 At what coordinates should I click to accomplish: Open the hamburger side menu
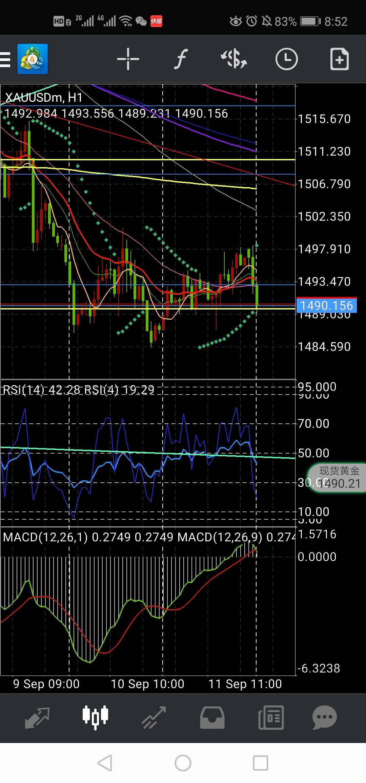tap(5, 59)
